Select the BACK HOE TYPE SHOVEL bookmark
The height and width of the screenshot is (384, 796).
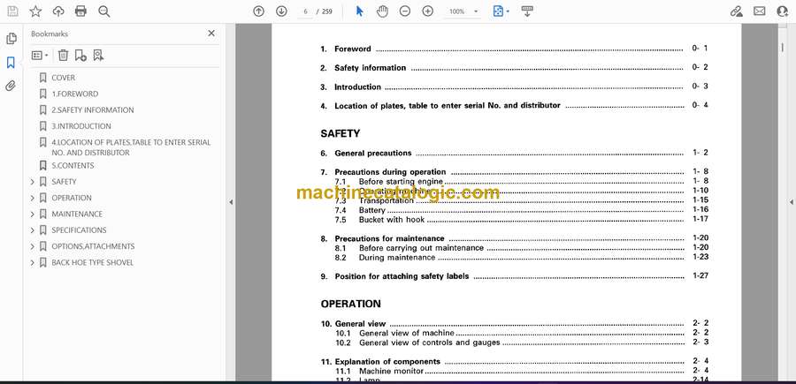(x=92, y=263)
